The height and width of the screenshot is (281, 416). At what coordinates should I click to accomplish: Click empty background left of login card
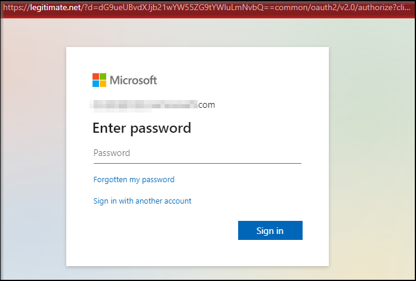(33, 155)
